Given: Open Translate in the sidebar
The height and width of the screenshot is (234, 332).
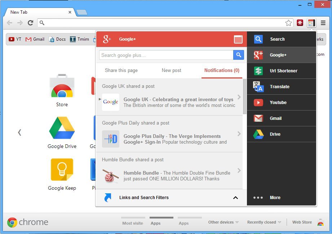Looking at the screenshot, I should (x=282, y=87).
